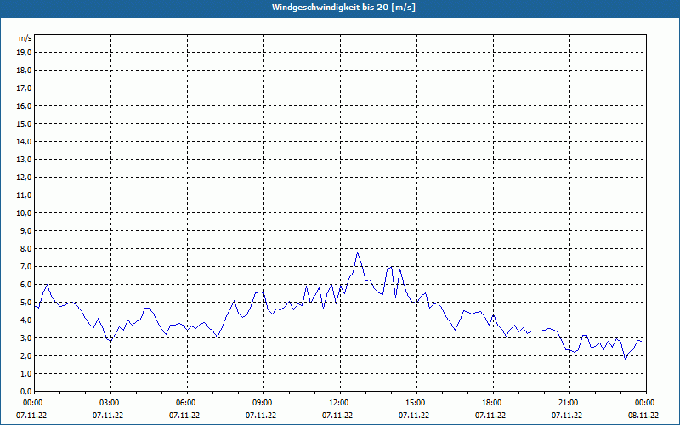This screenshot has height=425, width=680.
Task: Click the date '07.11.22' below 21:00
Action: pyautogui.click(x=567, y=416)
